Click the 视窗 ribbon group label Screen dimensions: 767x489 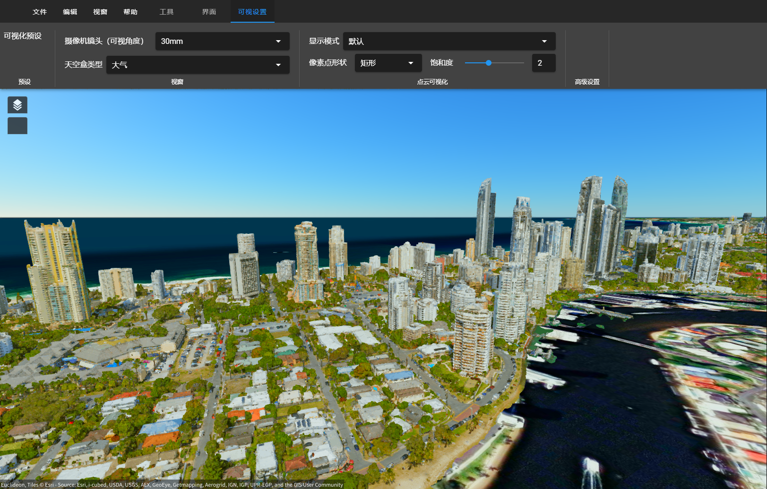[177, 82]
